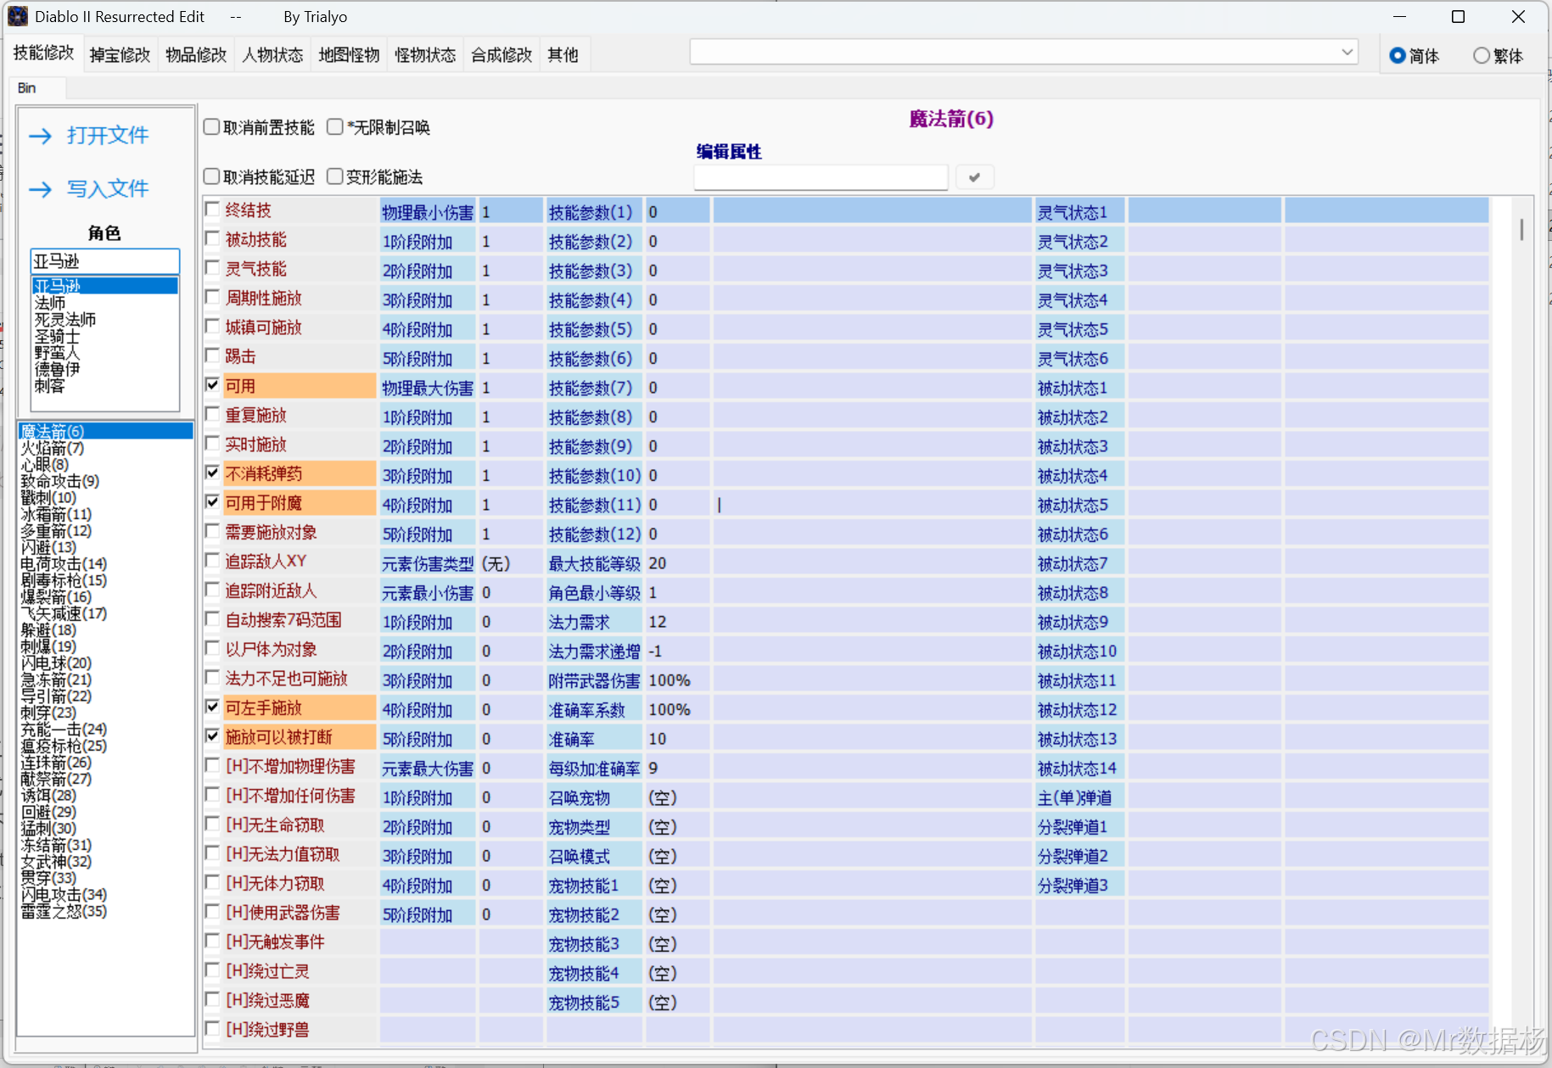The width and height of the screenshot is (1552, 1068).
Task: Open the 物品修改 tab
Action: (196, 55)
